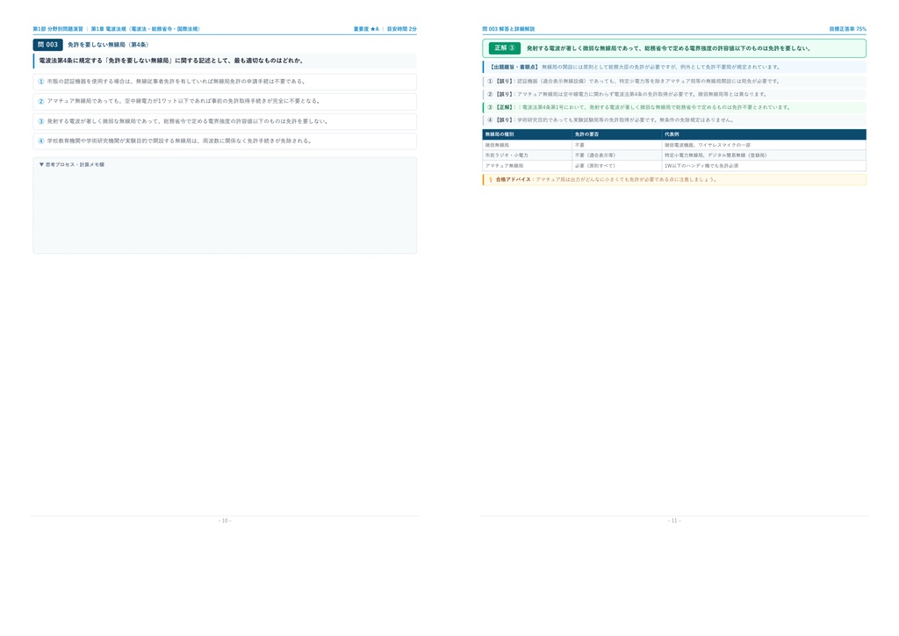Click the 重要度 ★A label
The image size is (899, 636).
(366, 29)
